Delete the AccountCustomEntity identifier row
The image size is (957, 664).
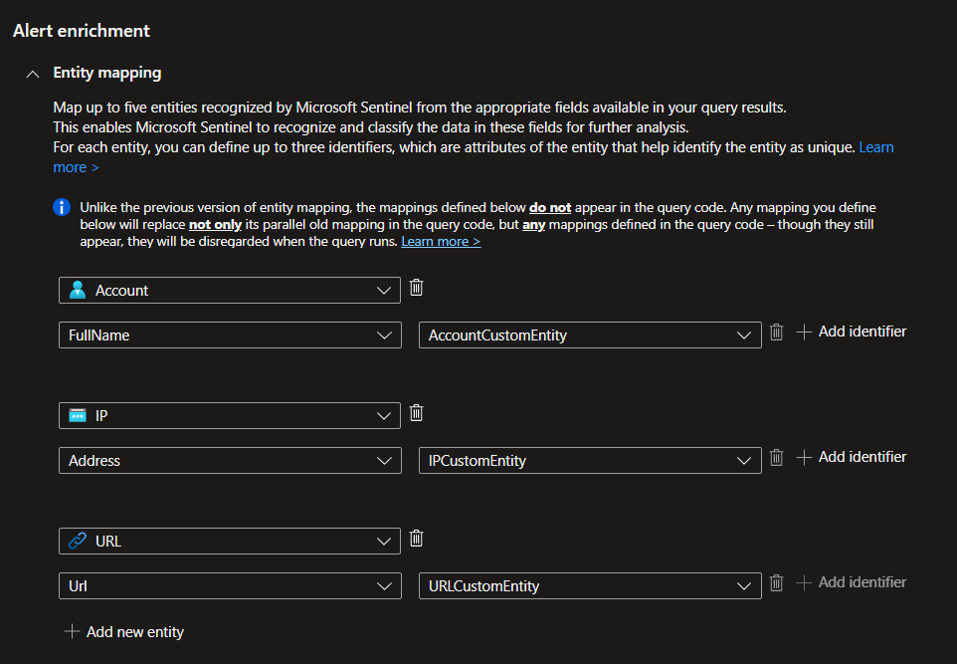pos(776,332)
